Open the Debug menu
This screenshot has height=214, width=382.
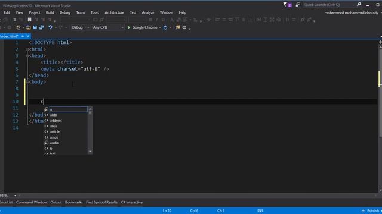point(65,12)
